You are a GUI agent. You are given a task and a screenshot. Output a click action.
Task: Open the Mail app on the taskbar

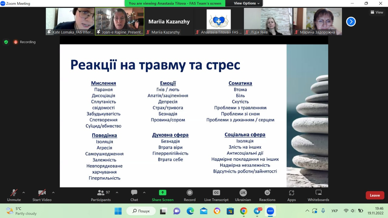pyautogui.click(x=203, y=211)
